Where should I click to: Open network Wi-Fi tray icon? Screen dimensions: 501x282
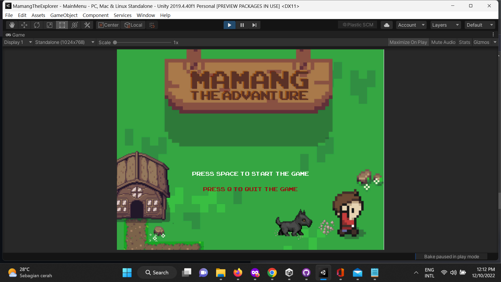pyautogui.click(x=444, y=273)
